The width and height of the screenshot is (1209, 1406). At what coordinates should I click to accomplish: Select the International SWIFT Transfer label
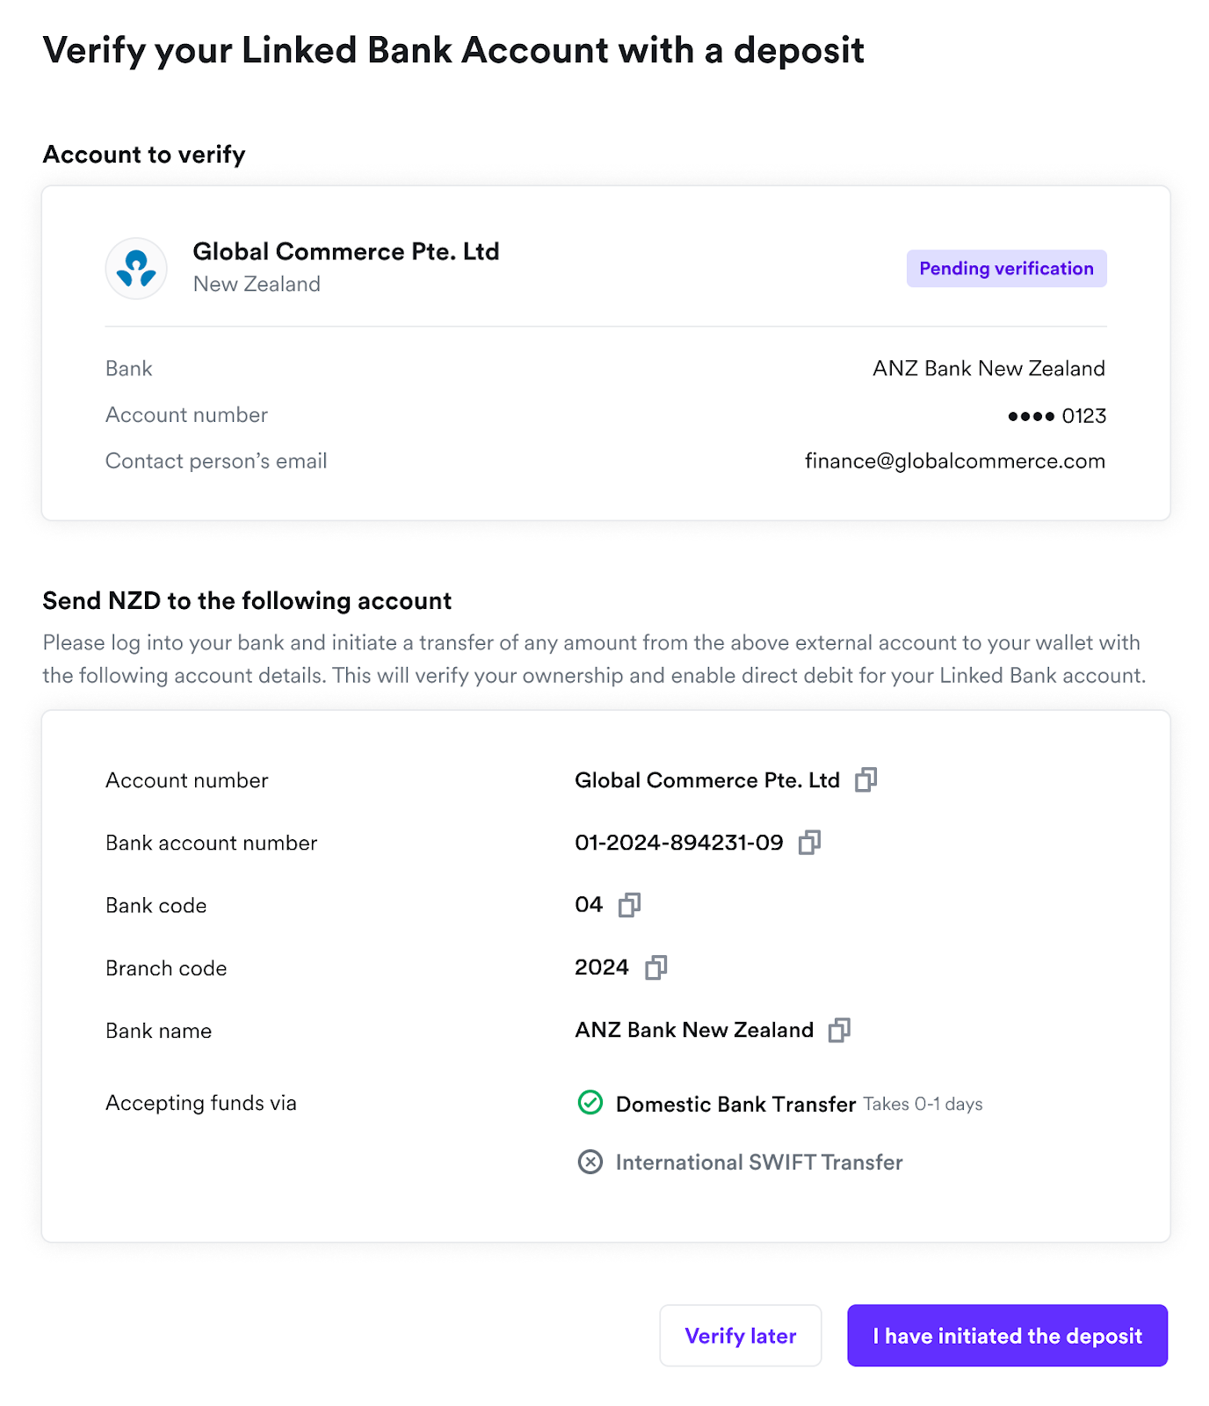click(759, 1163)
